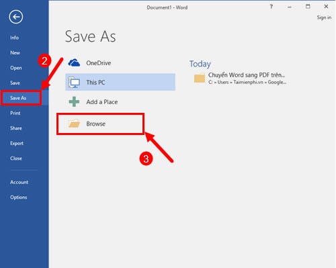Select This PC as save location
Screen dimensions: 336x268
pos(120,82)
